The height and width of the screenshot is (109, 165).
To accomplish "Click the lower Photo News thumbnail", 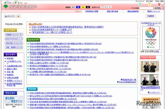I will [150, 80].
